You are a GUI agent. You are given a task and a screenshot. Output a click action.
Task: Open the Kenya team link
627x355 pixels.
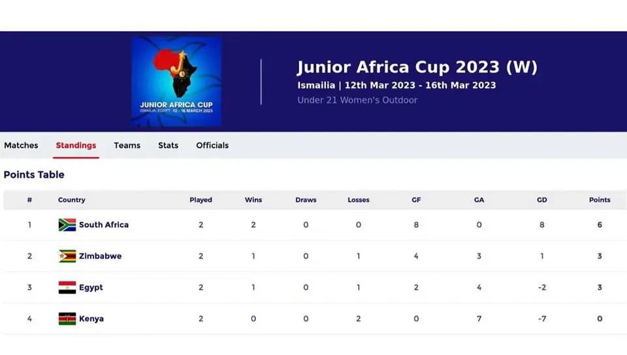(x=91, y=318)
